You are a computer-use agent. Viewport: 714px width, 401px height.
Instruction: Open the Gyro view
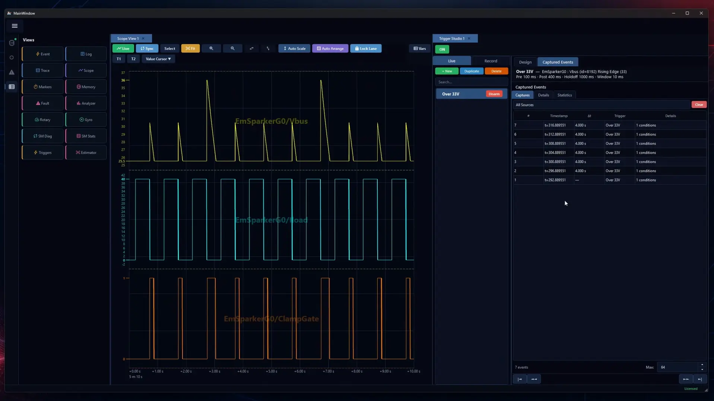click(x=86, y=119)
